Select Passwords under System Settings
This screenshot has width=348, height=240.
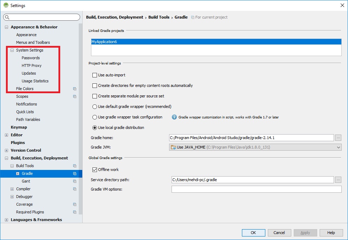(30, 58)
